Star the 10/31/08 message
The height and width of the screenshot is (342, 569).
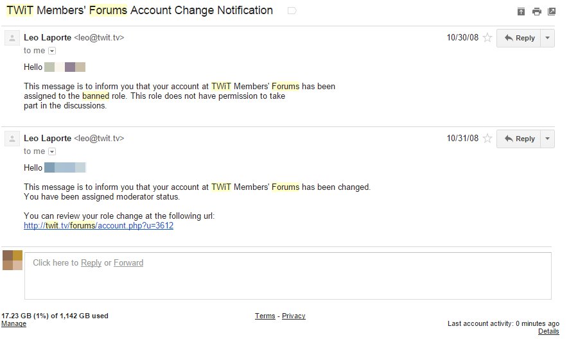pos(487,138)
